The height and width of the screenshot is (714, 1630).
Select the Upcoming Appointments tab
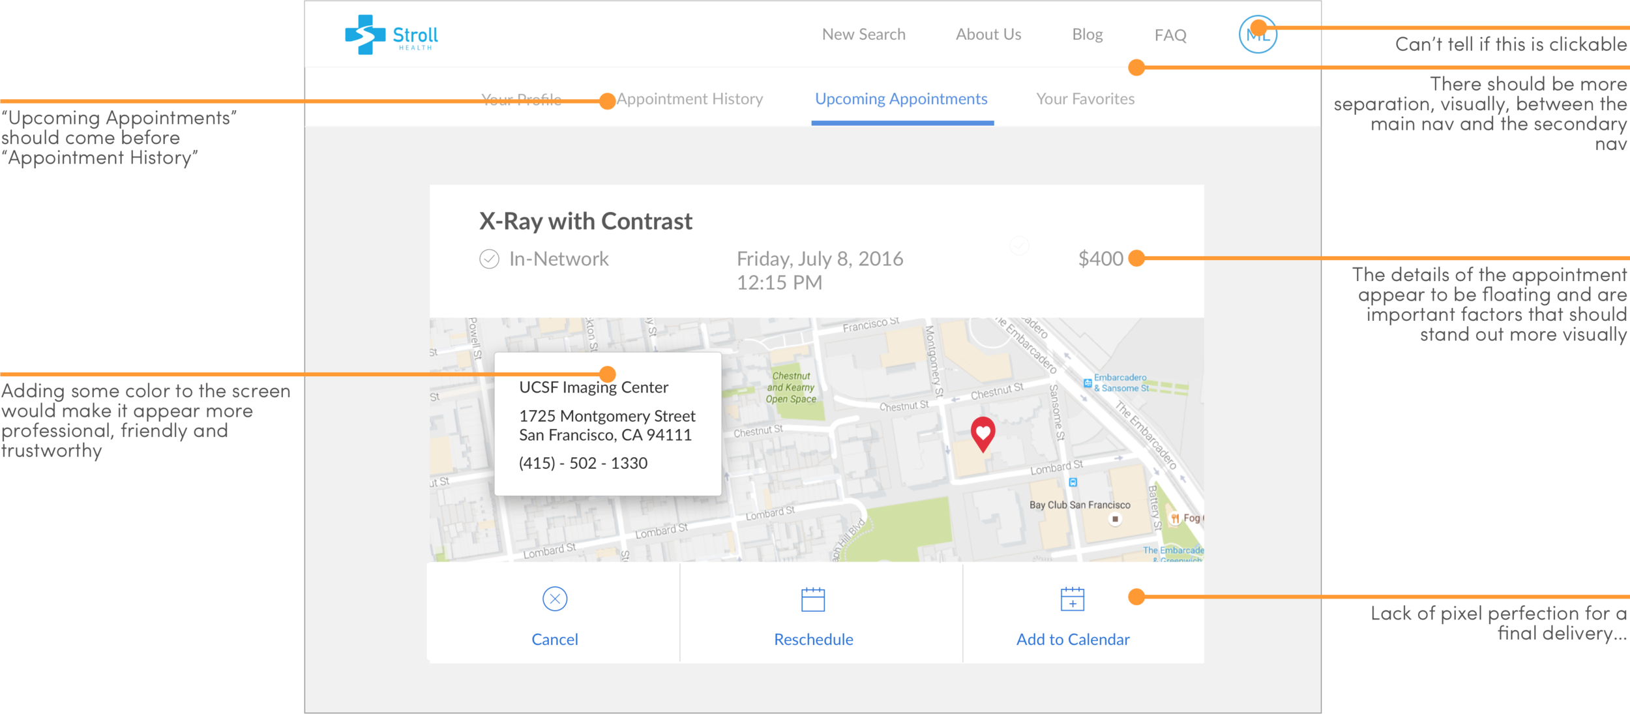click(901, 99)
